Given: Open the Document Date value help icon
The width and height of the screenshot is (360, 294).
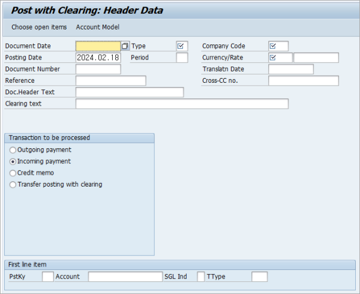Looking at the screenshot, I should click(x=125, y=46).
